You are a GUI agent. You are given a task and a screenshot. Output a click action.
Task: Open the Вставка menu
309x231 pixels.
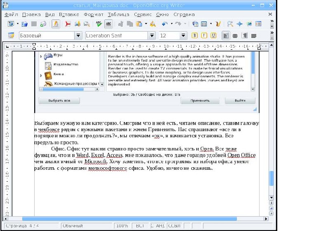pyautogui.click(x=69, y=14)
